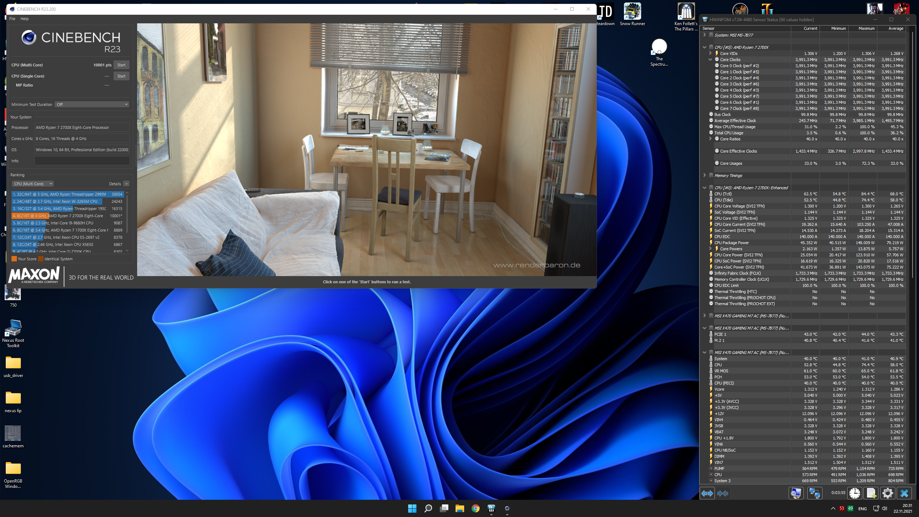The width and height of the screenshot is (919, 517).
Task: Click the HWiNFO expand columns arrows icon
Action: (707, 493)
